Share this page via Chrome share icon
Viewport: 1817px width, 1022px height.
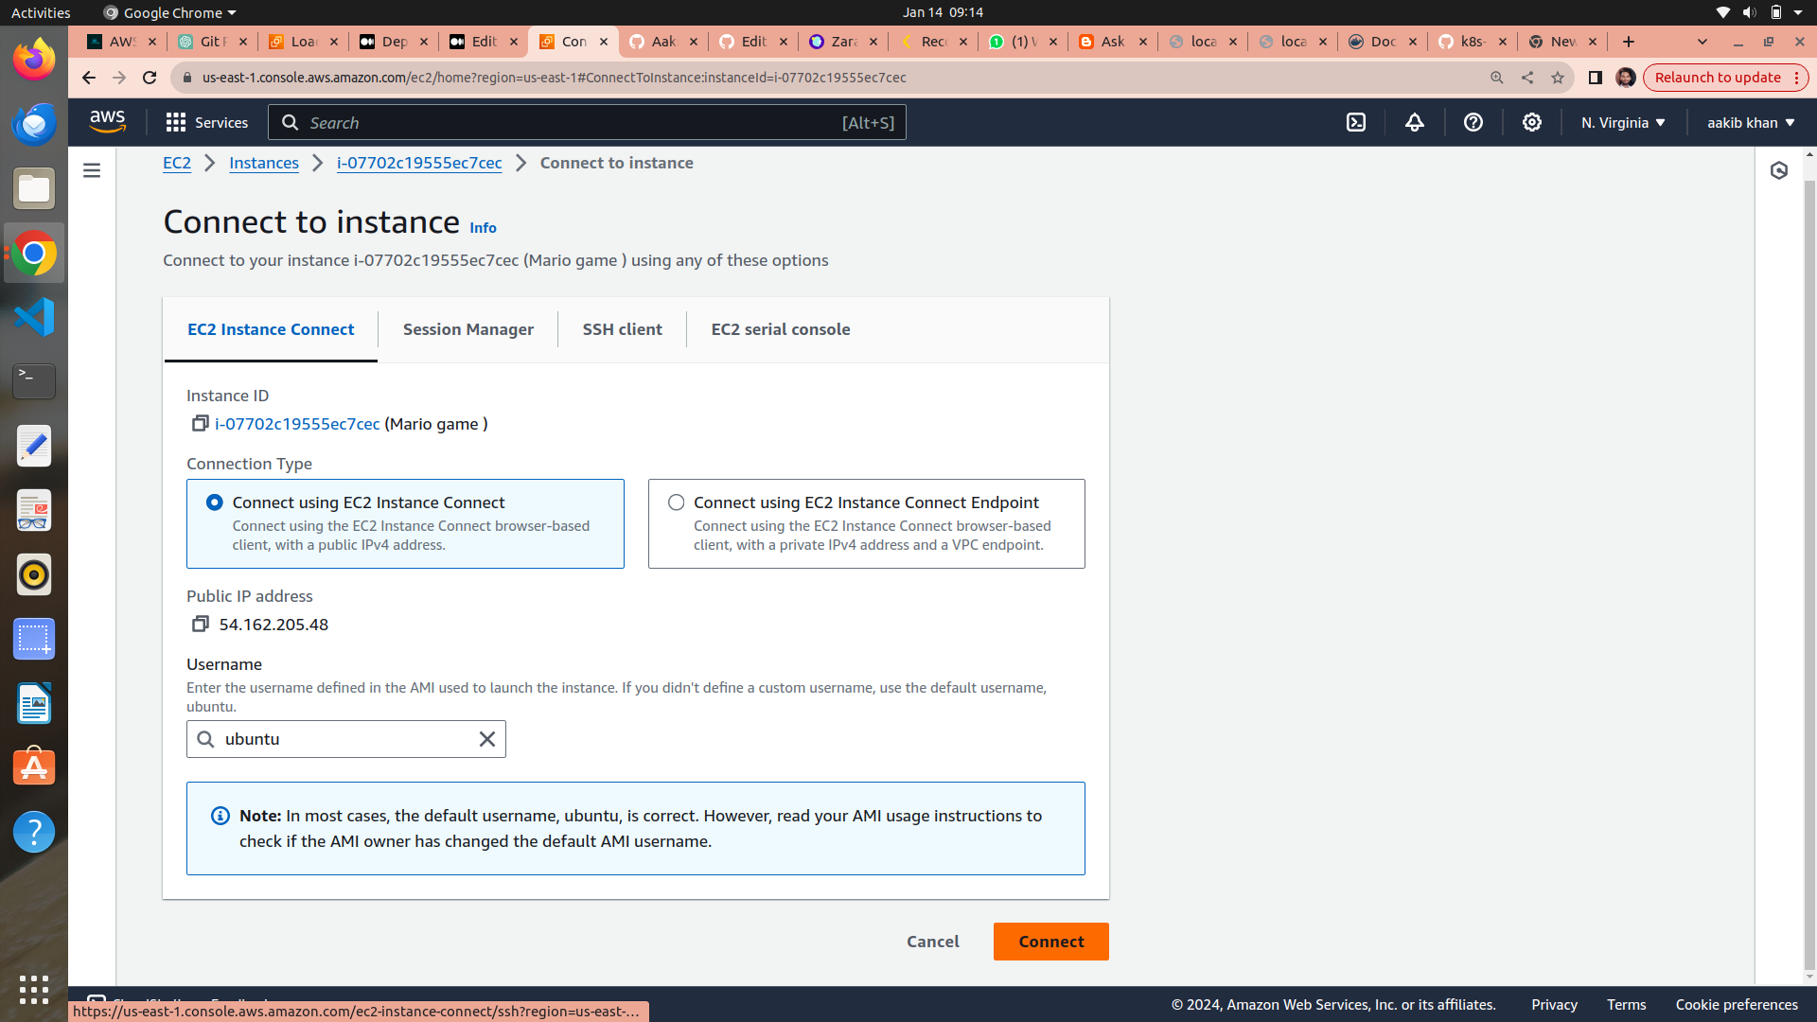click(x=1527, y=78)
